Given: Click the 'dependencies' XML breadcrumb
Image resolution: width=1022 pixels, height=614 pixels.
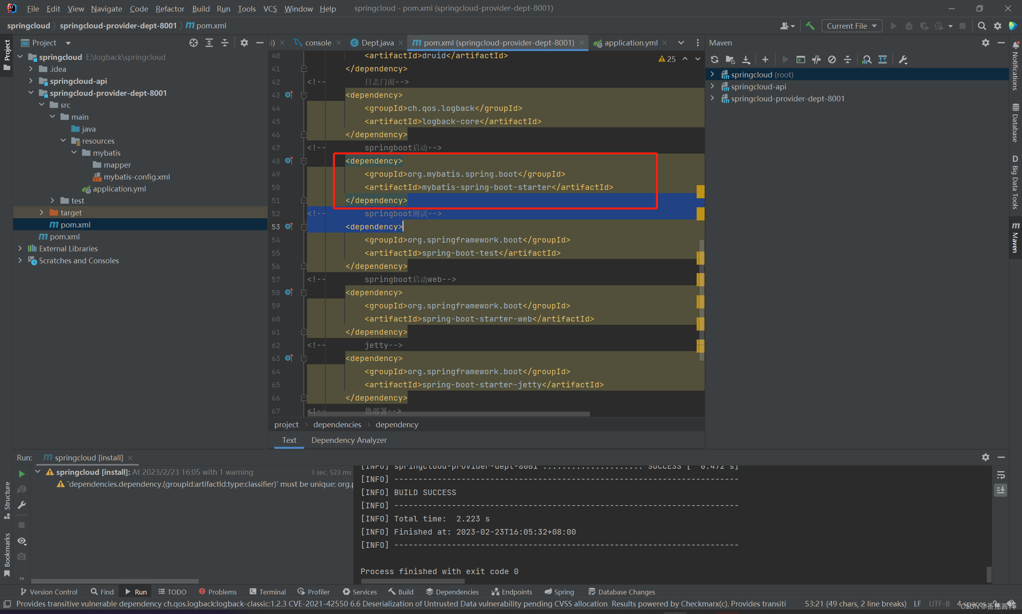Looking at the screenshot, I should tap(337, 424).
